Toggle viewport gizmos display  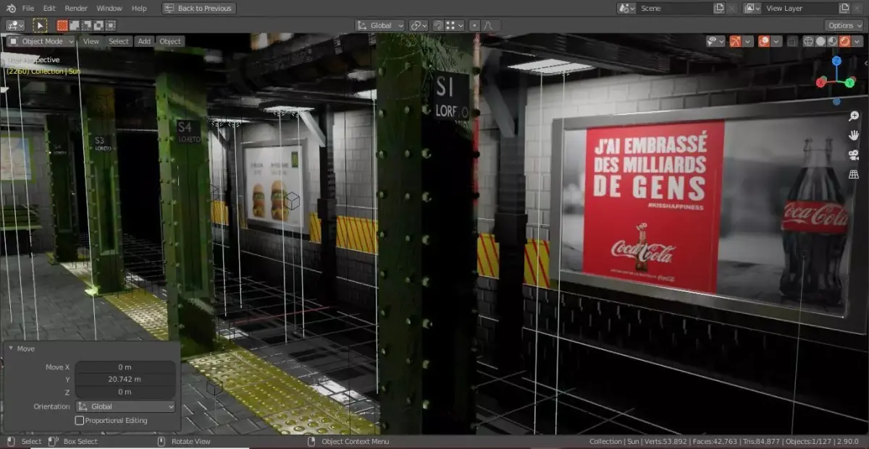(735, 41)
